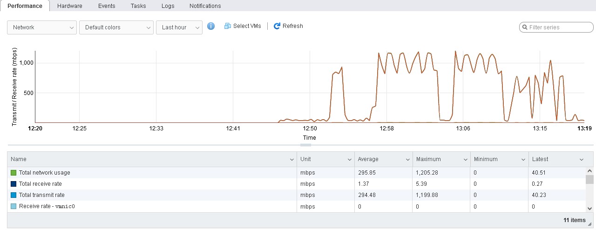Click the dark blue Total receive rate swatch
Screen dimensions: 596x230
pos(14,184)
